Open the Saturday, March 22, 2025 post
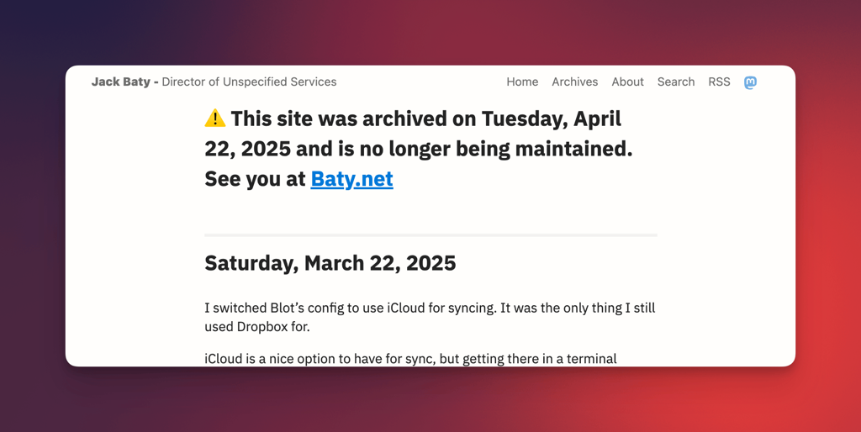Image resolution: width=861 pixels, height=432 pixels. coord(330,263)
